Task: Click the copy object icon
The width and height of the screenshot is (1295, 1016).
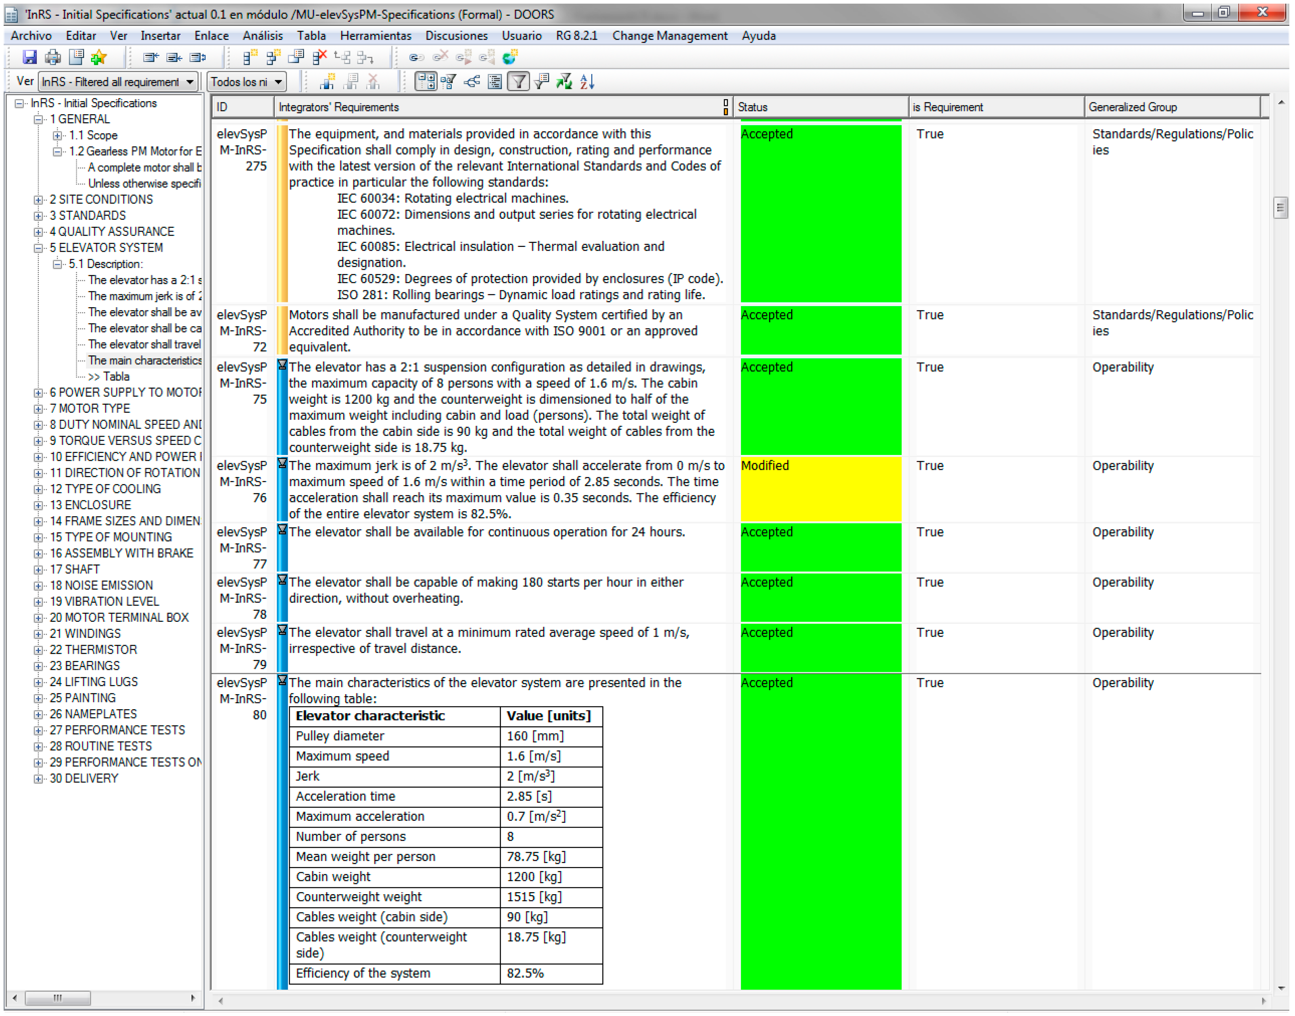Action: tap(295, 57)
